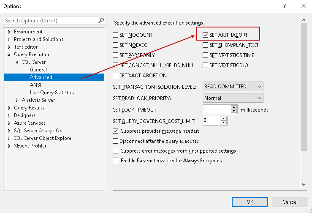
Task: Click the query governor cost limit field
Action: [212, 120]
